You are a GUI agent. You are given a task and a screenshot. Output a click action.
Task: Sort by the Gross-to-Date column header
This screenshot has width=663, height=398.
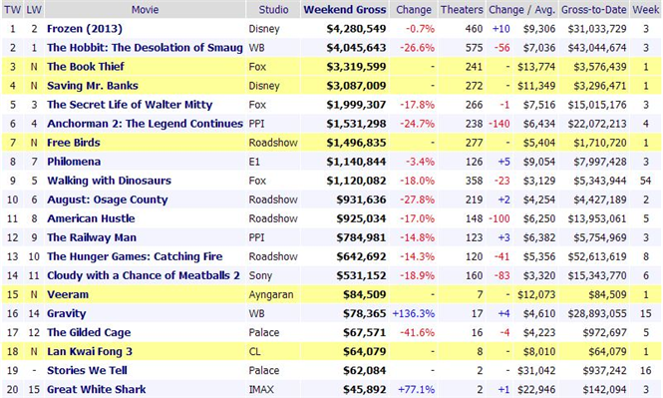pos(593,10)
